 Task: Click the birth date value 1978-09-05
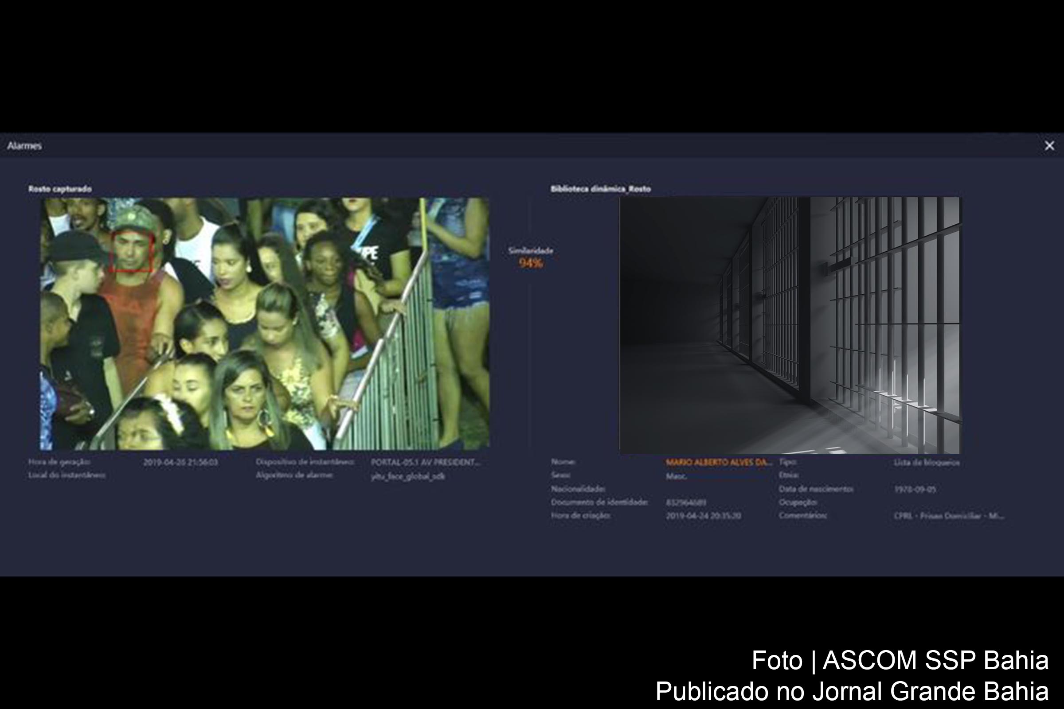pos(915,489)
